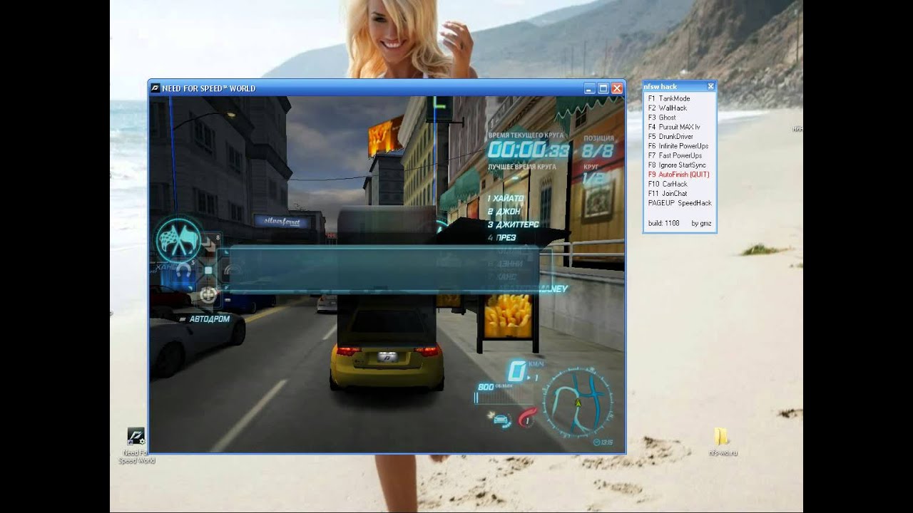Click the by gmz credit text
913x513 pixels.
(701, 223)
